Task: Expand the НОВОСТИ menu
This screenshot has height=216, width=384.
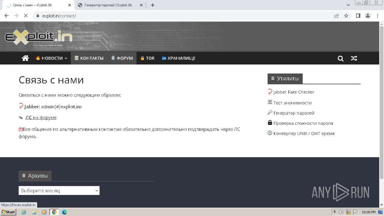Action: [x=51, y=58]
